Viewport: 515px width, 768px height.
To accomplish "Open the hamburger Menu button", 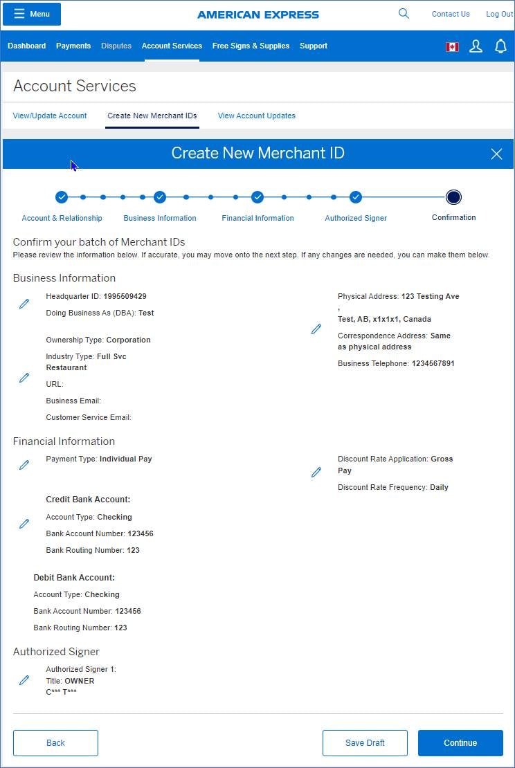I will (32, 15).
